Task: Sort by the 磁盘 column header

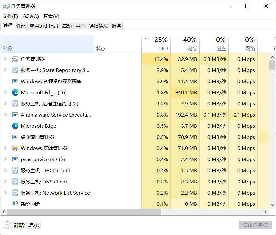Action: (x=214, y=44)
